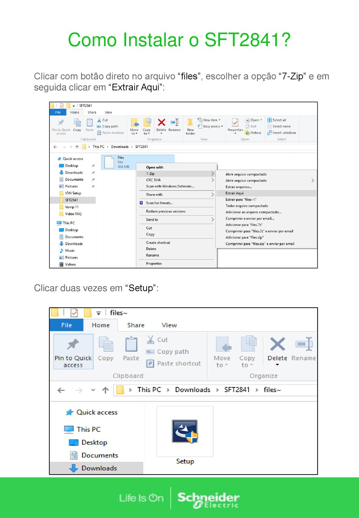
Task: Click History in the SFT2841 window ribbon
Action: click(253, 133)
